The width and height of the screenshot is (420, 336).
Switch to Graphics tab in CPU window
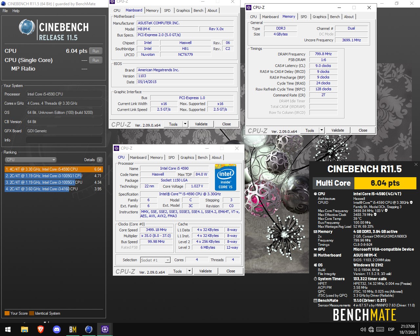[187, 157]
